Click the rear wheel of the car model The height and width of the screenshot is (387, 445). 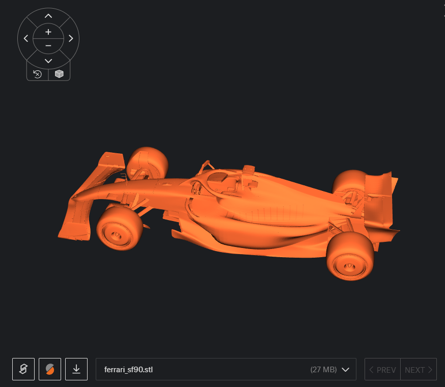[350, 256]
